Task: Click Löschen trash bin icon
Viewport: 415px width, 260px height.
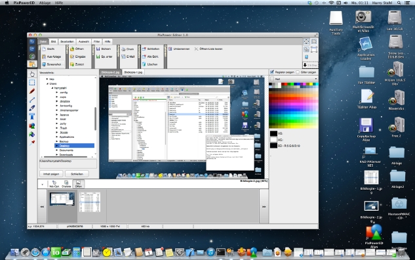Action: pyautogui.click(x=144, y=64)
